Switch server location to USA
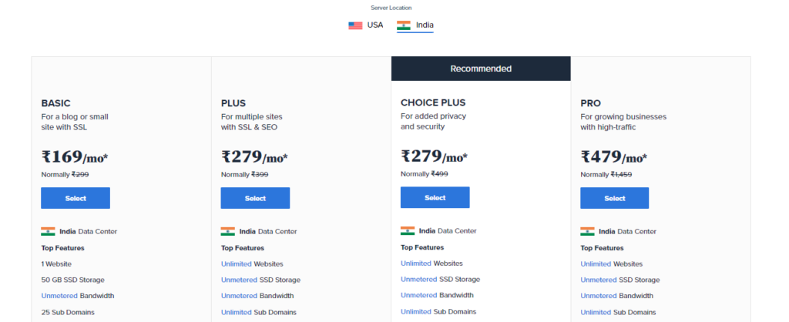 pyautogui.click(x=366, y=25)
